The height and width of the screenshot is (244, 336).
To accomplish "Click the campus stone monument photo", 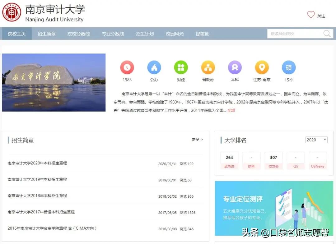I will [54, 82].
